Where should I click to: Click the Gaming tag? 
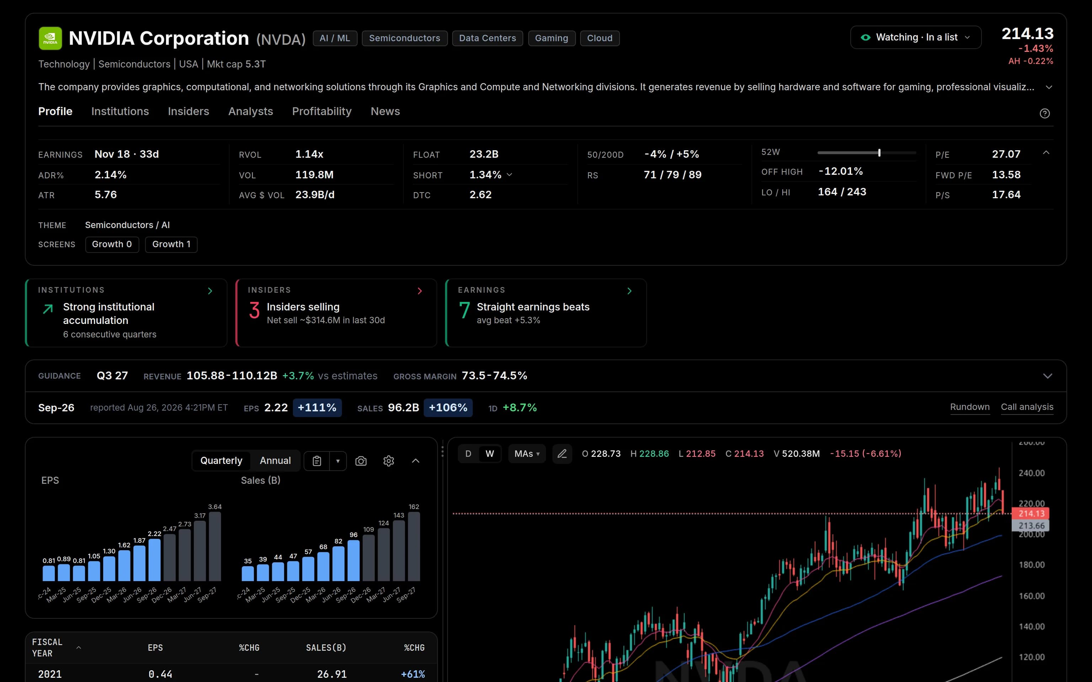point(551,38)
